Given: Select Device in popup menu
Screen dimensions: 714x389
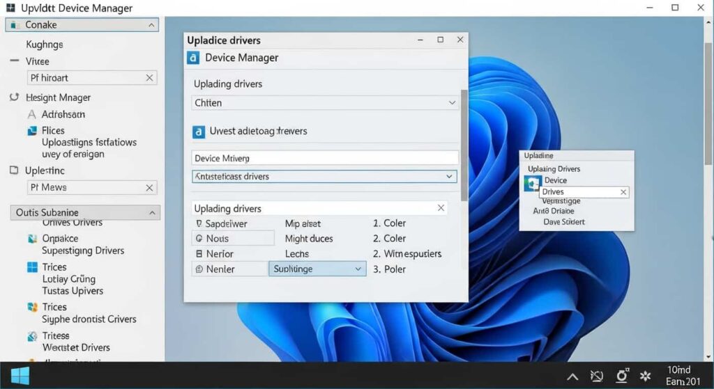Looking at the screenshot, I should [x=556, y=180].
